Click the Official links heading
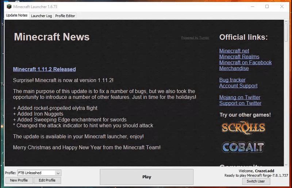 tap(243, 37)
